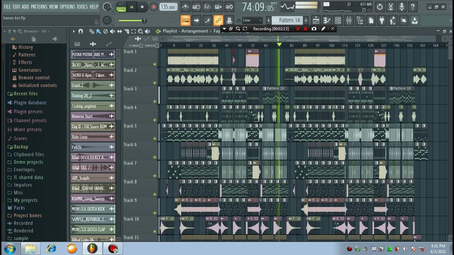Click the arrow left of Pattern 14
The image size is (454, 255).
pyautogui.click(x=269, y=21)
